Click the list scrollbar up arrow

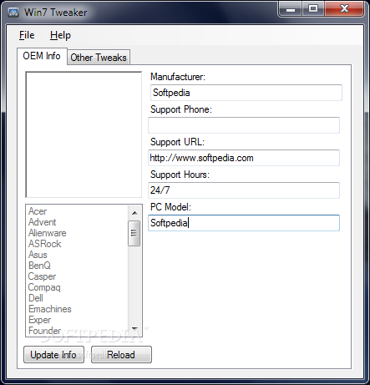tap(134, 213)
